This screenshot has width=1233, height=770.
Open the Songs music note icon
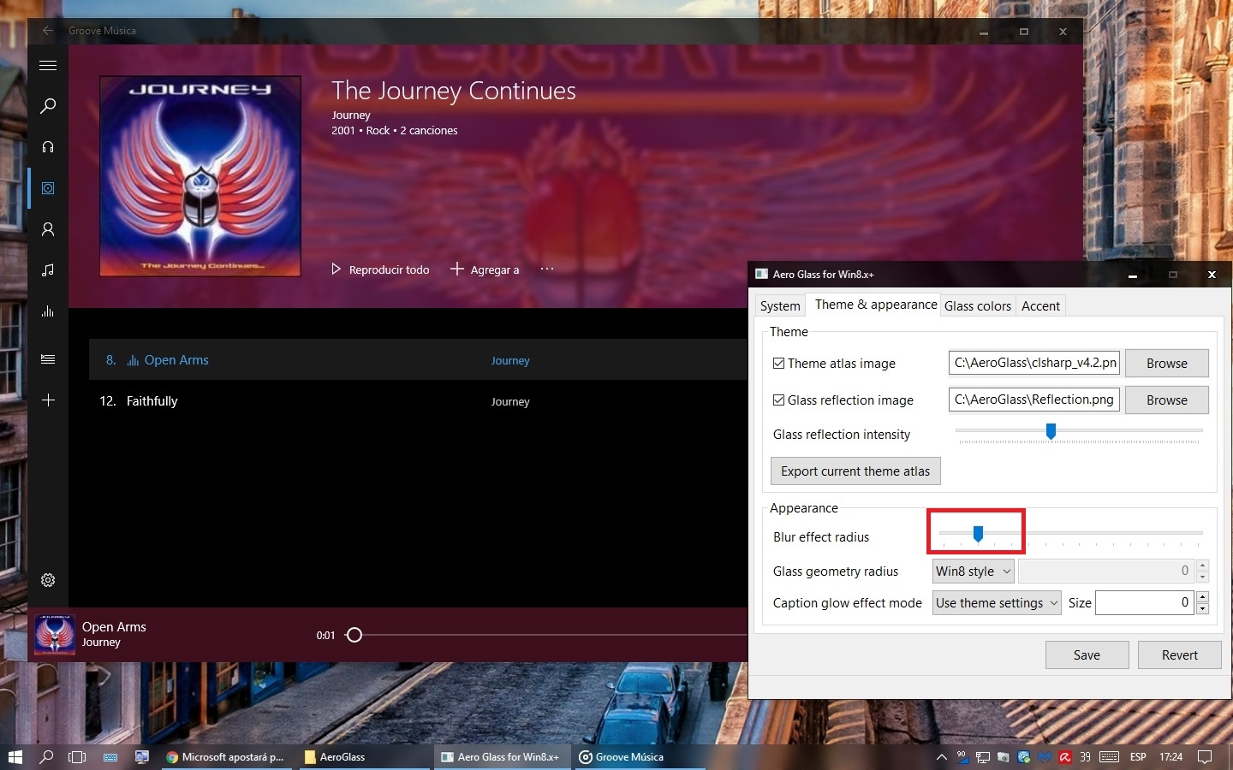click(x=48, y=270)
